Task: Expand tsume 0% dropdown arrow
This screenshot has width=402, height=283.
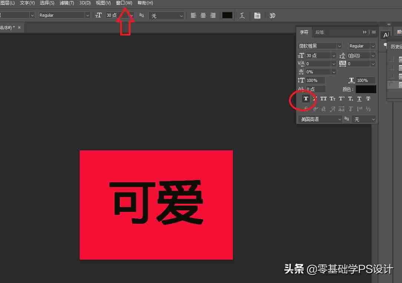Action: tap(333, 72)
